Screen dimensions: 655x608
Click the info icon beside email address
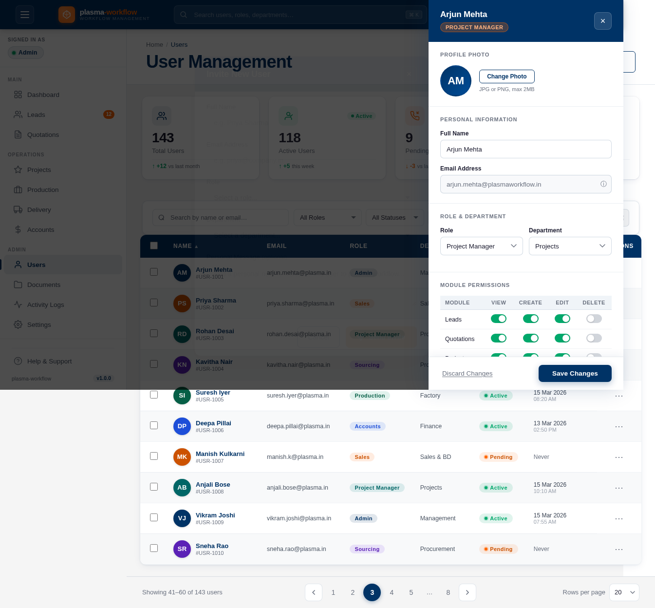click(x=603, y=184)
